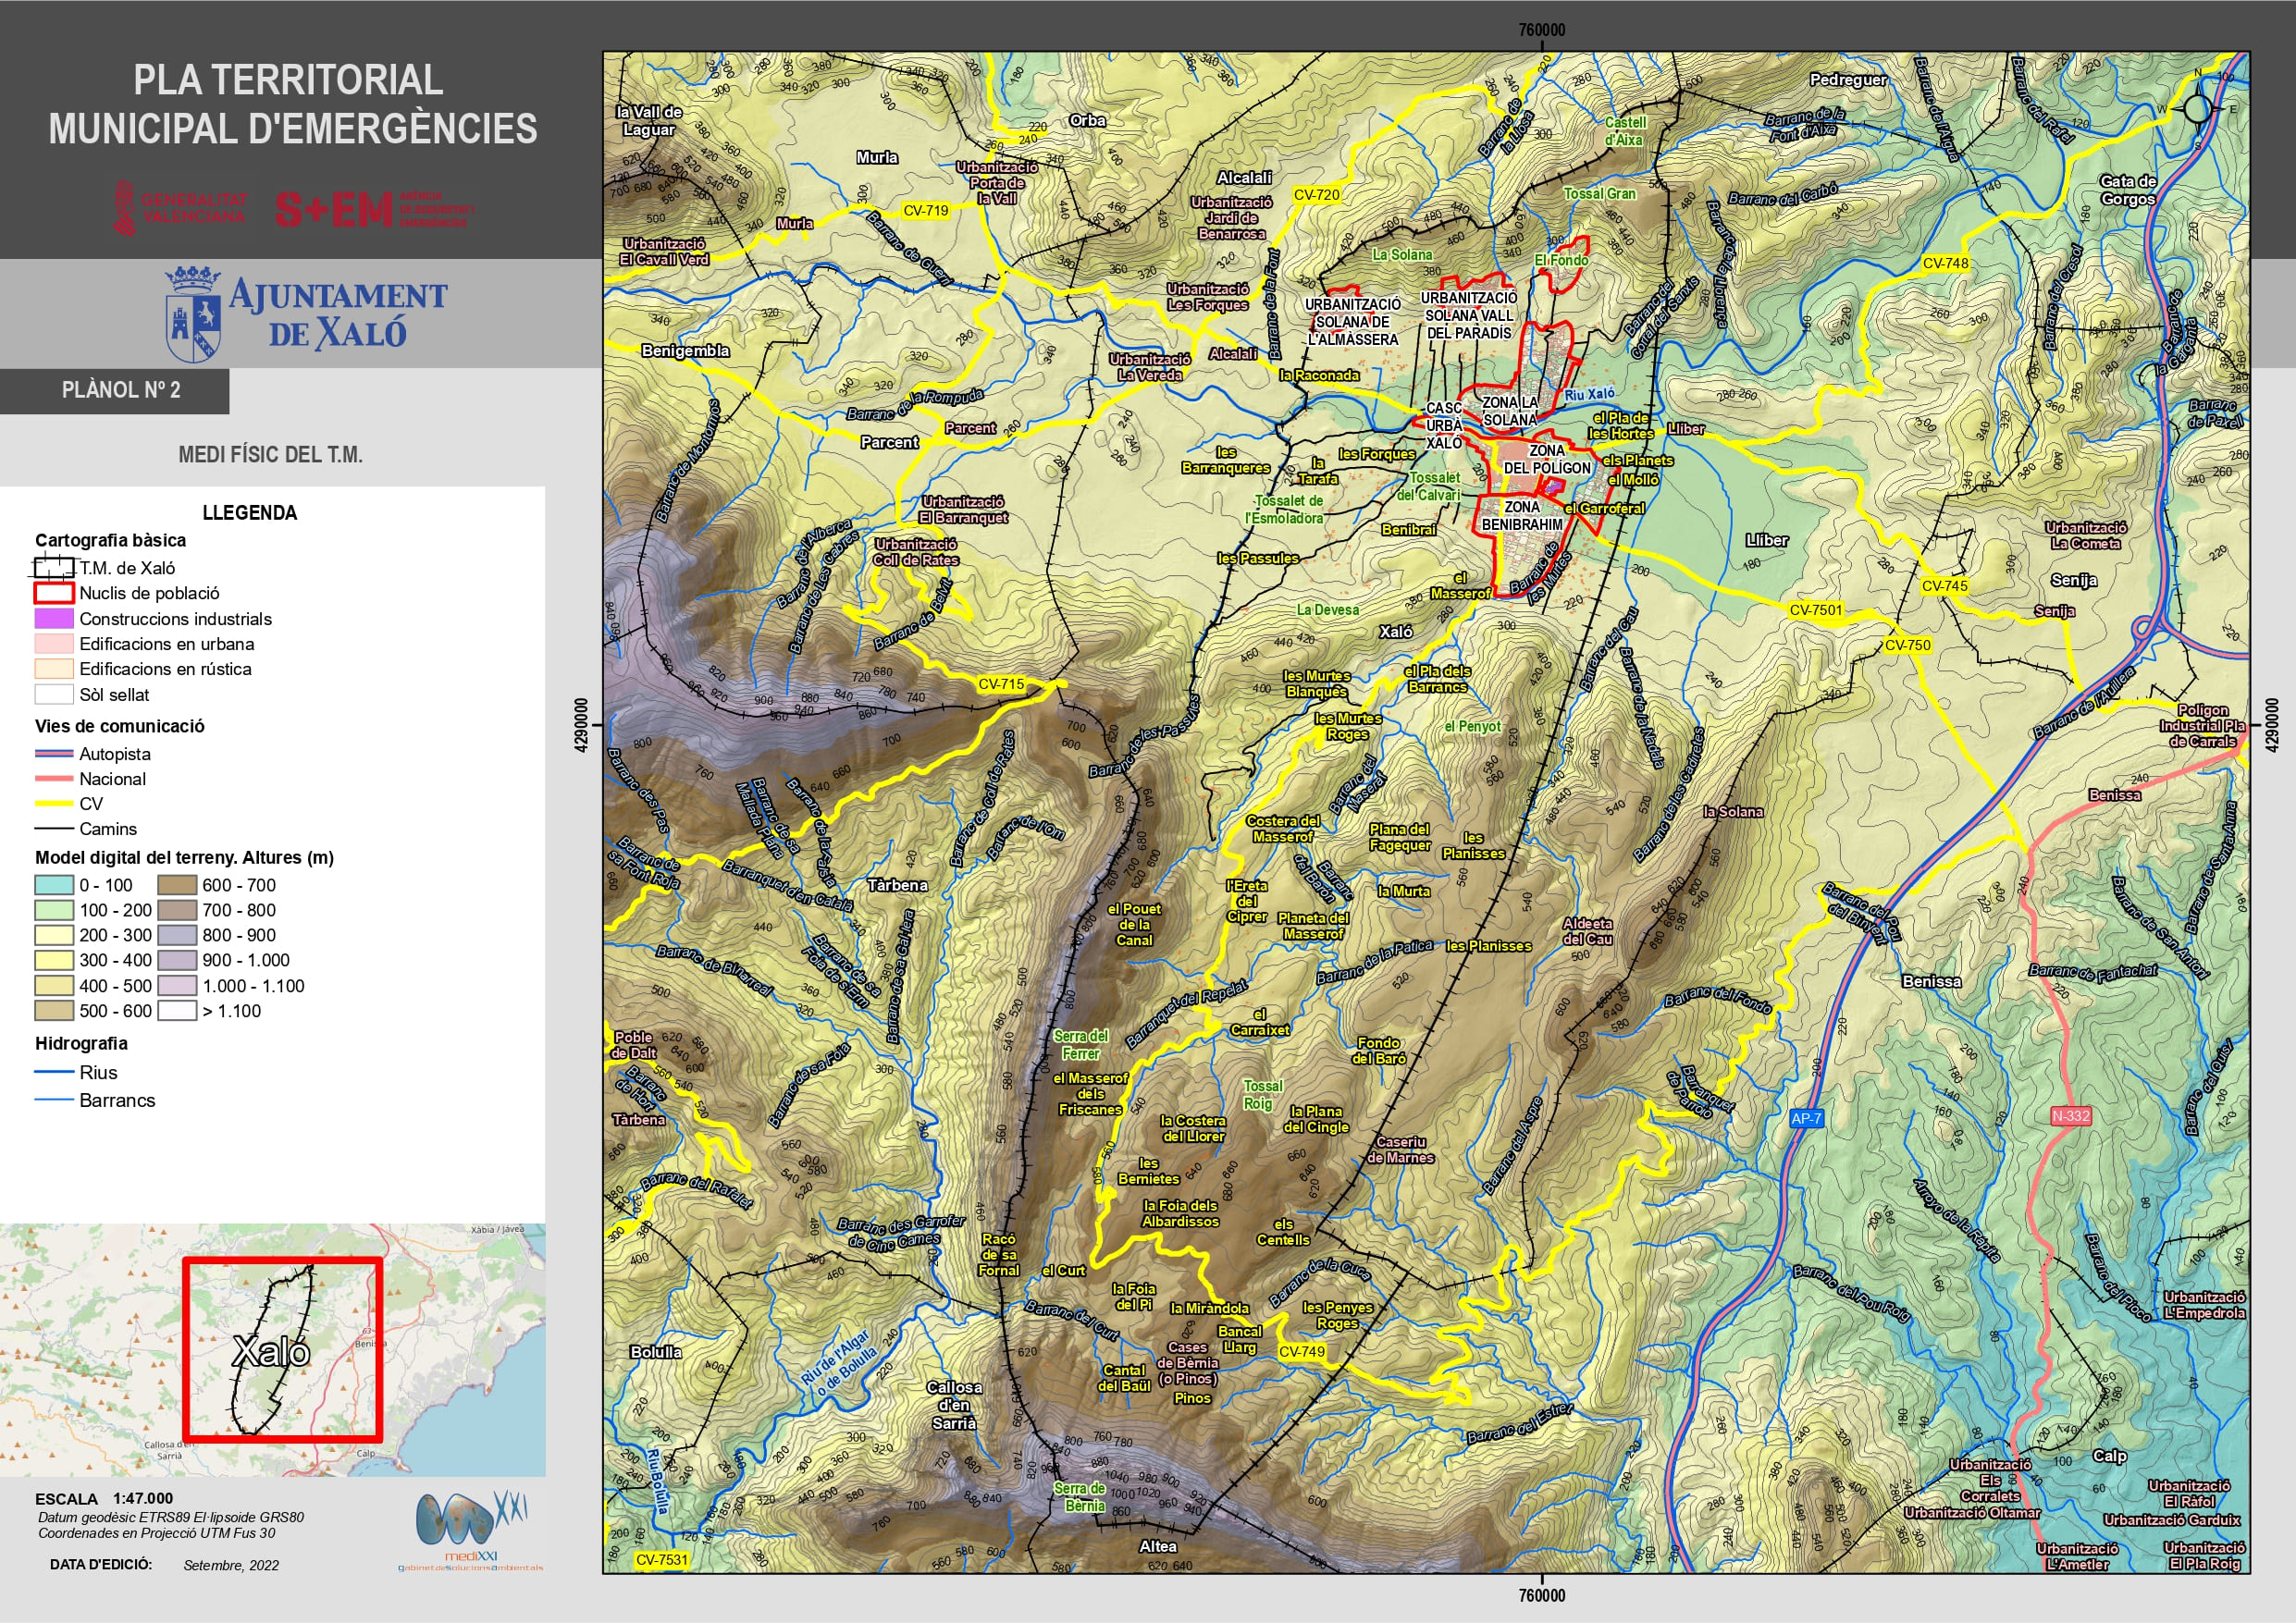Click the 0 - 100 elevation swatch
Image resolution: width=2296 pixels, height=1623 pixels.
(x=54, y=885)
